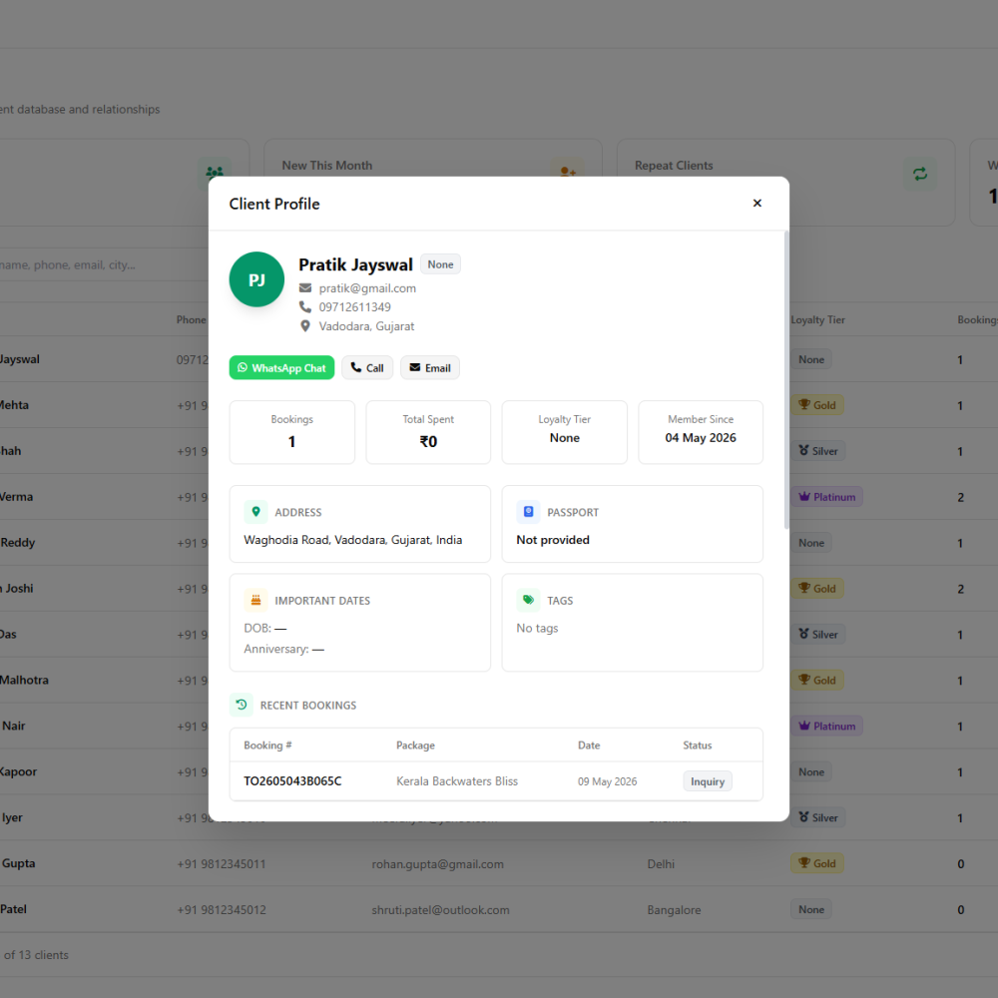Click Member Since 04 May 2026 card
This screenshot has height=998, width=998.
[x=701, y=432]
